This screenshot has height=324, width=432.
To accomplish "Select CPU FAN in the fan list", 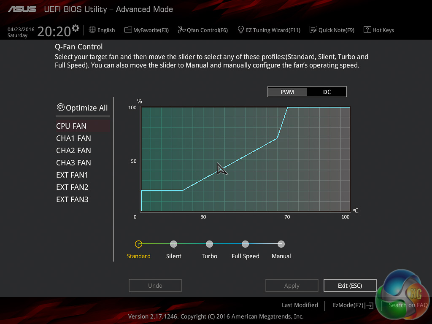I will [x=83, y=126].
